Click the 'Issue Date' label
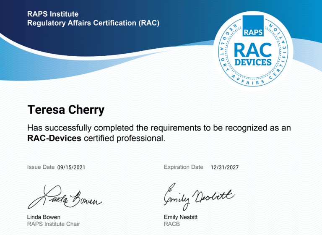This screenshot has height=235, width=322. (x=41, y=167)
